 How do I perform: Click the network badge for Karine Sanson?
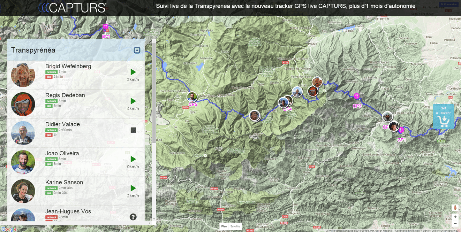[51, 188]
